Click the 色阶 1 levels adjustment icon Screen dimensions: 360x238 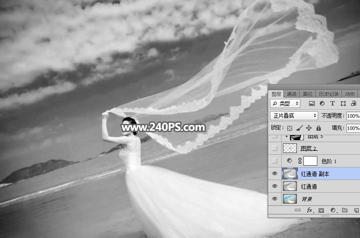click(x=289, y=160)
